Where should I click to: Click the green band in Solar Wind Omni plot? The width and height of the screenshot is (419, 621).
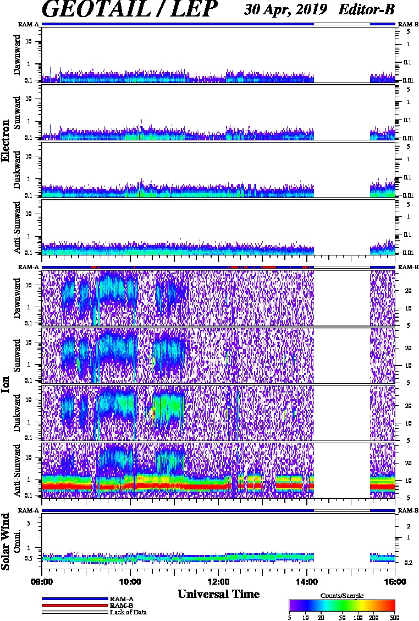(178, 558)
